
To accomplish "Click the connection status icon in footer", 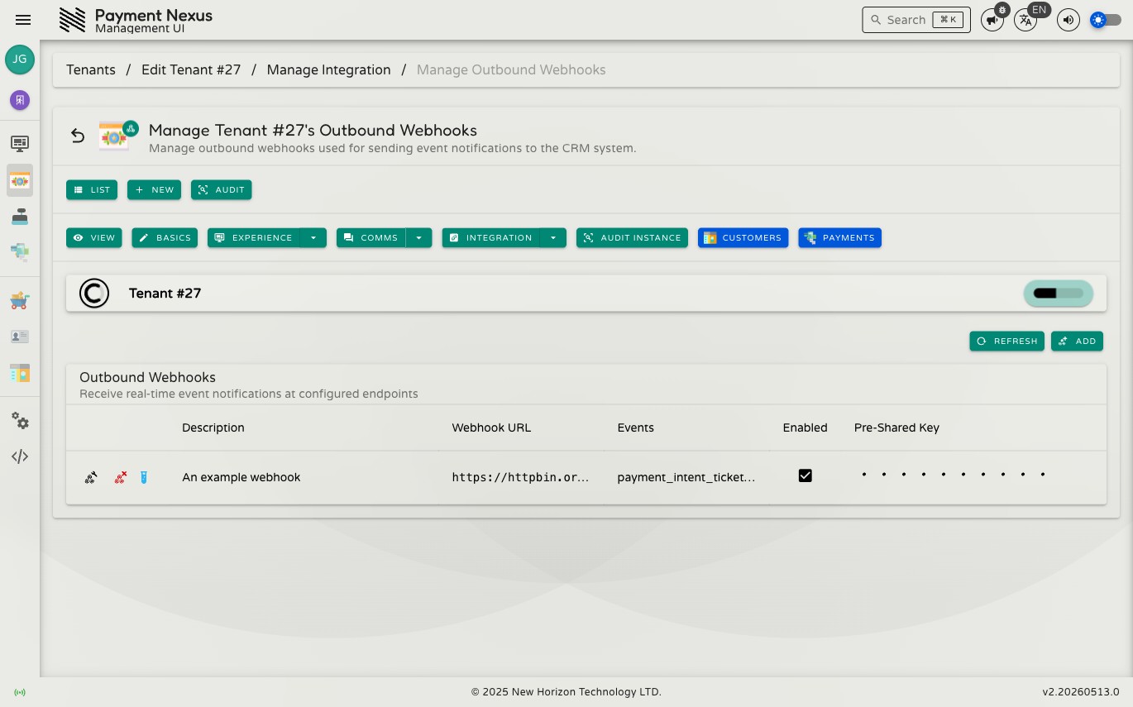I will (x=20, y=692).
